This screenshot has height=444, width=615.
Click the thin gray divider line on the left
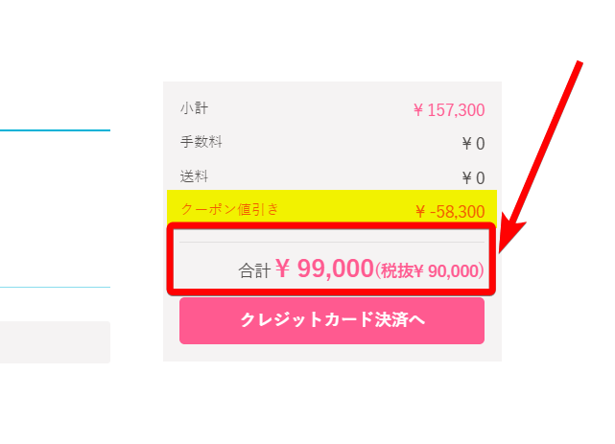(55, 287)
